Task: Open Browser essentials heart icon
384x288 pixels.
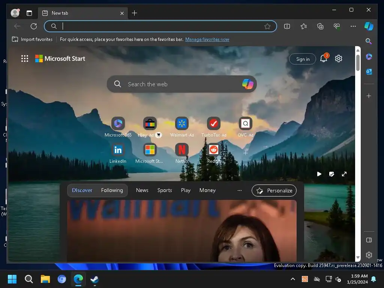Action: coord(337,26)
